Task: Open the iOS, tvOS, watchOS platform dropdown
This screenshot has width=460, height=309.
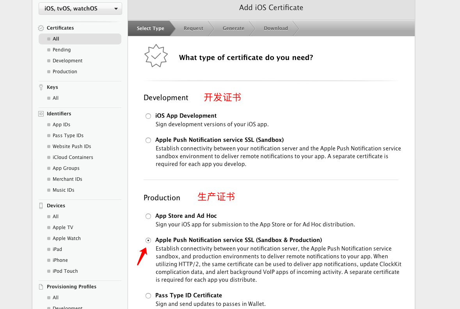Action: pyautogui.click(x=80, y=9)
